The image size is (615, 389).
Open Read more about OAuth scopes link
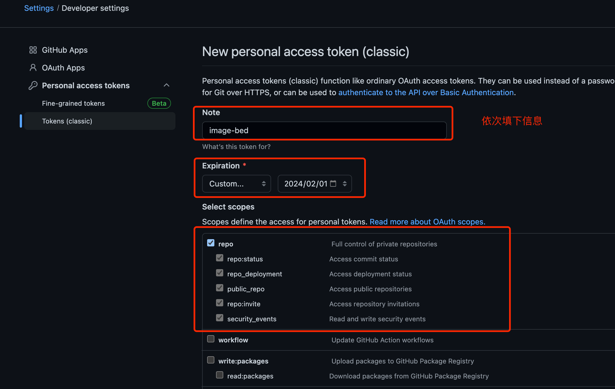pyautogui.click(x=427, y=222)
